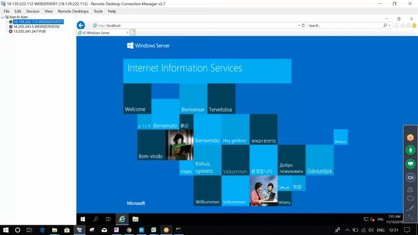Click the Üdvözöljük tile
The width and height of the screenshot is (418, 235).
[x=319, y=160]
